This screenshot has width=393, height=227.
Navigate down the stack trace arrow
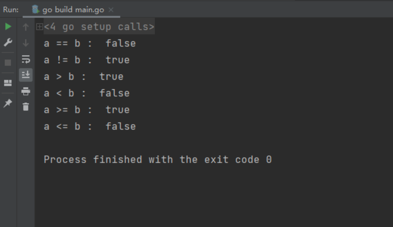click(x=25, y=43)
